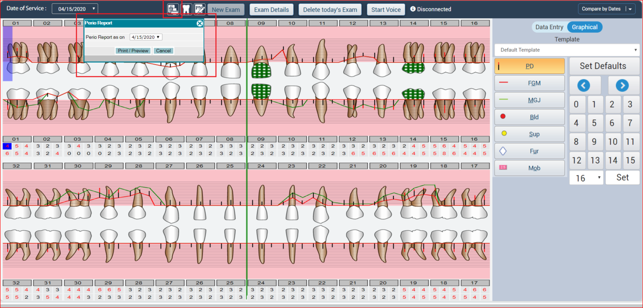Viewport: 643px width, 308px height.
Task: Click tooth 20 header in lower arch
Action: pyautogui.click(x=383, y=166)
